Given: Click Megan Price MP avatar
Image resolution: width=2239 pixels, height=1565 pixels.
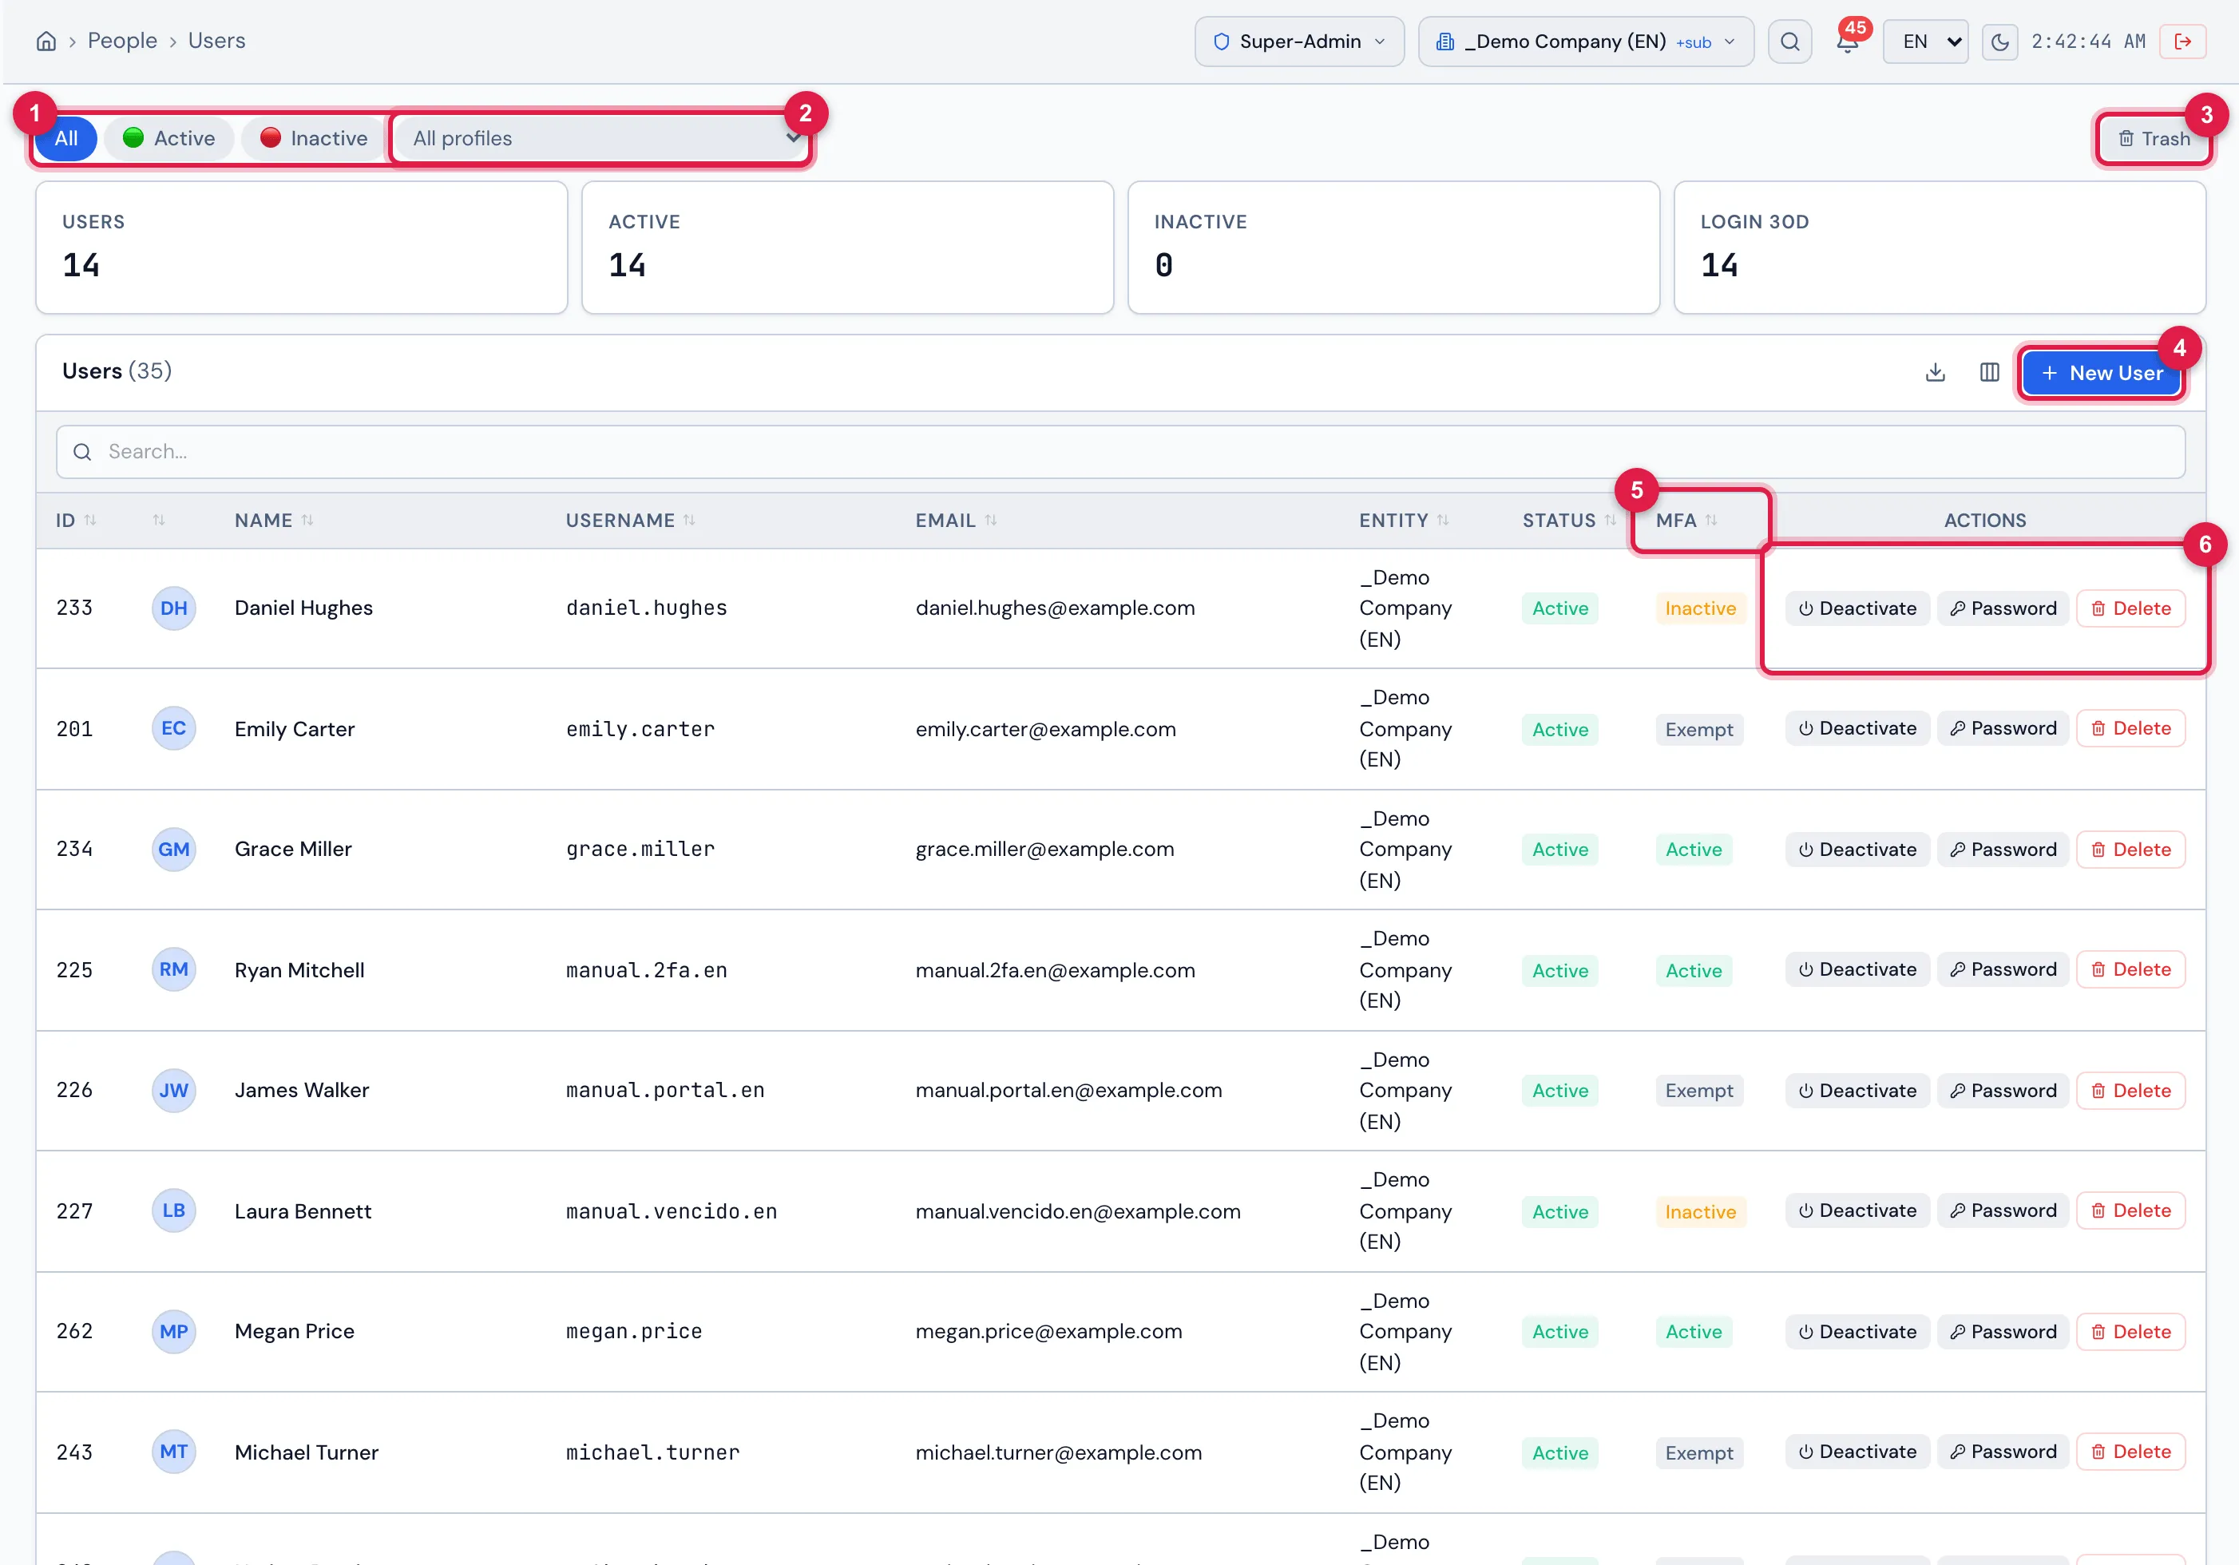Looking at the screenshot, I should 173,1331.
